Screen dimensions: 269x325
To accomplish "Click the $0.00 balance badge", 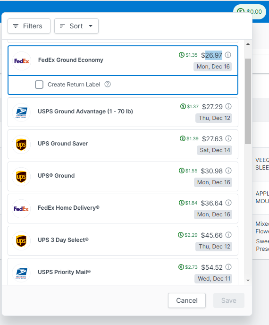I will tap(250, 11).
